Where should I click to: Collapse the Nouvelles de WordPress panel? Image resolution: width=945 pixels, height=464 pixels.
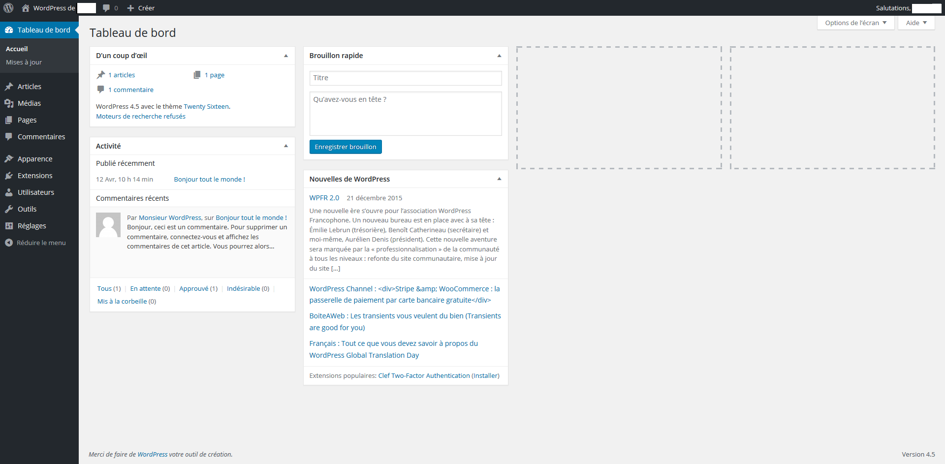(x=499, y=179)
